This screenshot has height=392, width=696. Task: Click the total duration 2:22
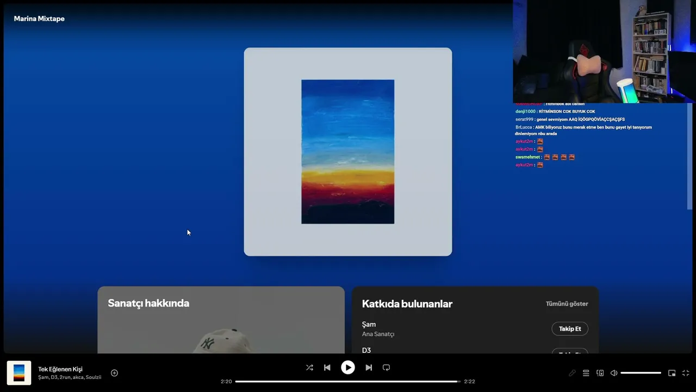tap(469, 382)
